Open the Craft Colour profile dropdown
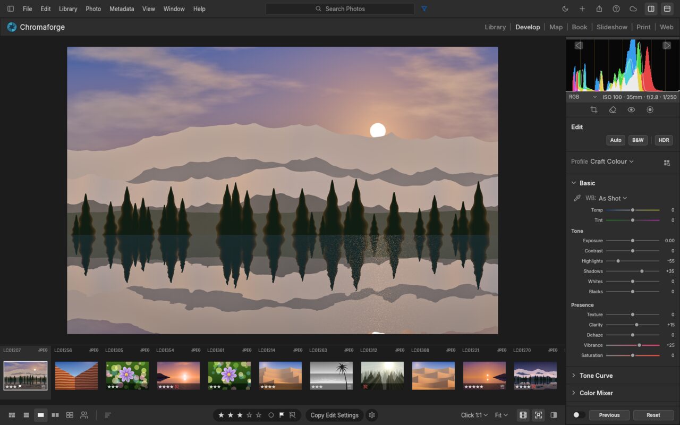Image resolution: width=680 pixels, height=425 pixels. [612, 161]
